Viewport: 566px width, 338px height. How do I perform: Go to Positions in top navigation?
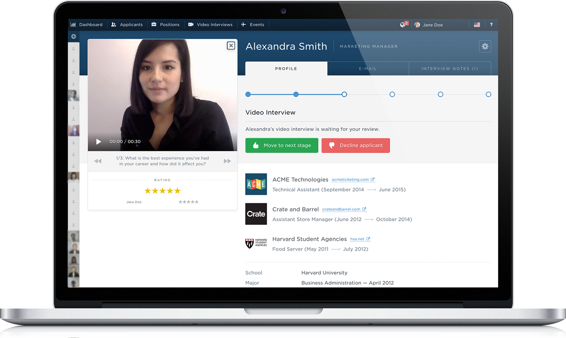coord(165,25)
